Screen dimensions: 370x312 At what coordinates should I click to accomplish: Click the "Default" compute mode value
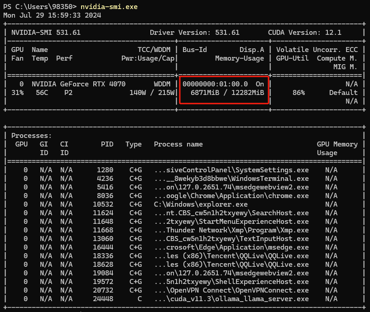pyautogui.click(x=343, y=93)
